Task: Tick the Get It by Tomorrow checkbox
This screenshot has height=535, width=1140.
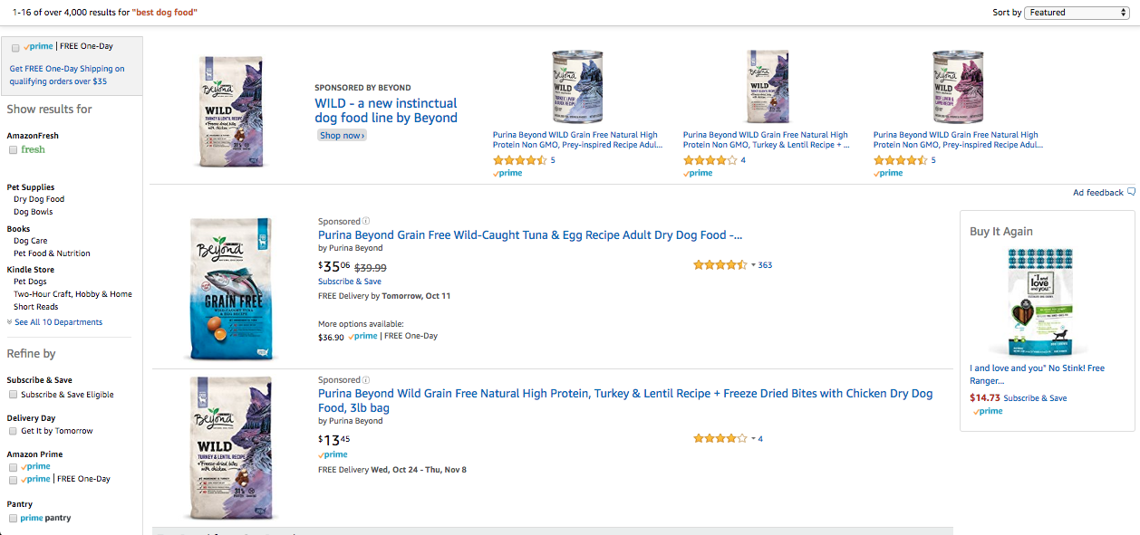Action: [x=13, y=431]
